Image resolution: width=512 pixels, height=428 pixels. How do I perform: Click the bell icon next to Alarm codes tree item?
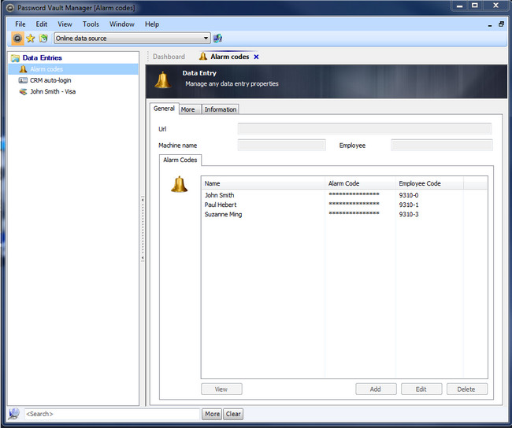pos(23,68)
